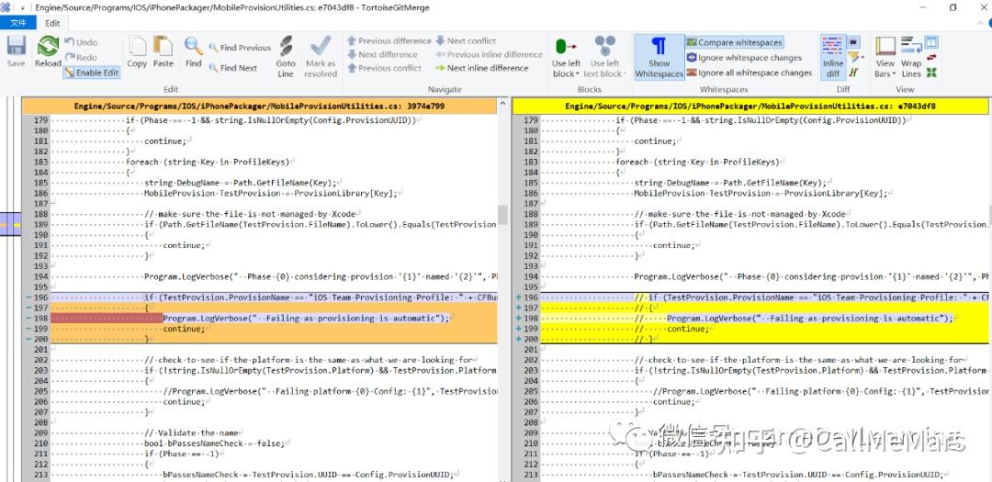
Task: Go to Previous inline difference
Action: coord(489,54)
